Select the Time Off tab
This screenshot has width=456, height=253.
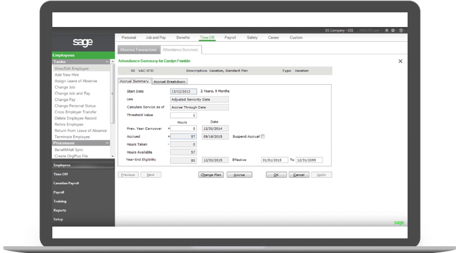point(207,38)
